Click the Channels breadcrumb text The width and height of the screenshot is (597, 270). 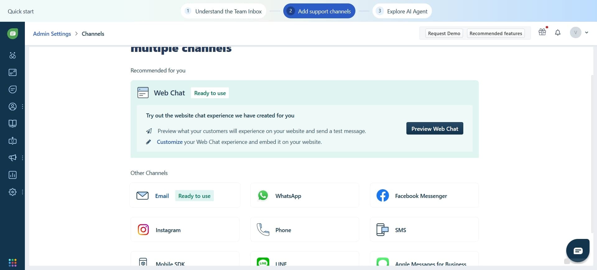click(x=93, y=34)
